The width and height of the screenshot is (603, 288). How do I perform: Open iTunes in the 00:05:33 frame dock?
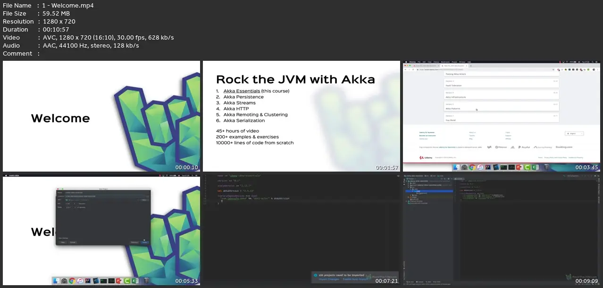coord(80,281)
